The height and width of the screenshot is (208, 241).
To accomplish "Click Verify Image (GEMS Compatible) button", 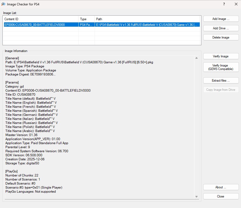I will 221,67.
